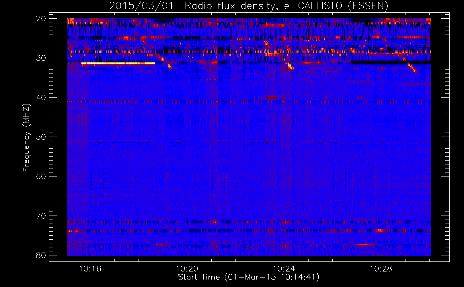Click the black data gap bar near 10:28

tap(391, 62)
